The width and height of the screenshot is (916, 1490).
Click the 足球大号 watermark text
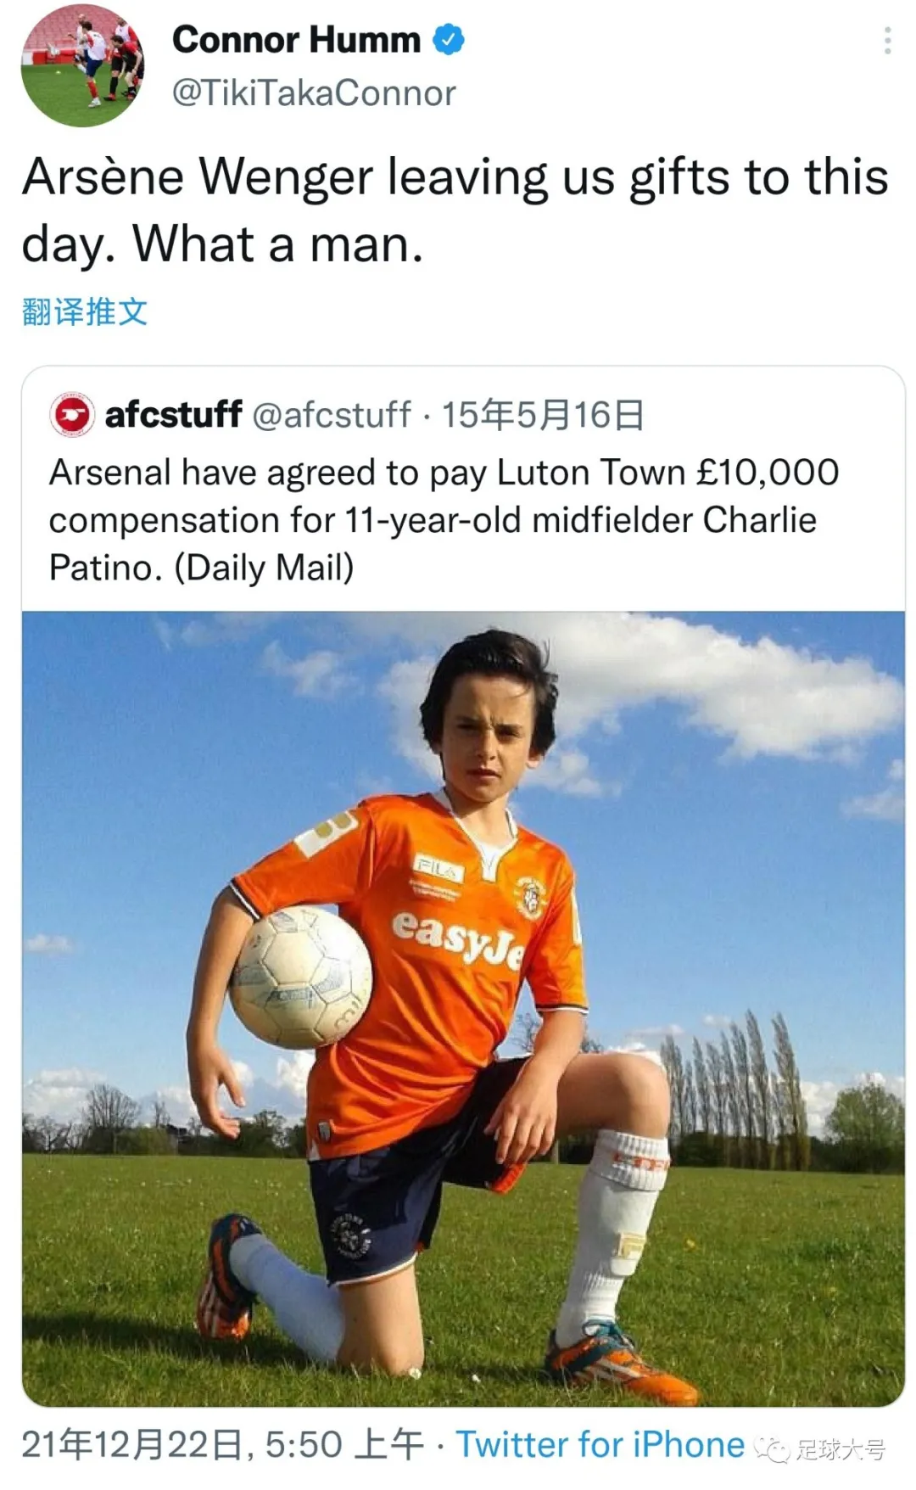point(841,1449)
